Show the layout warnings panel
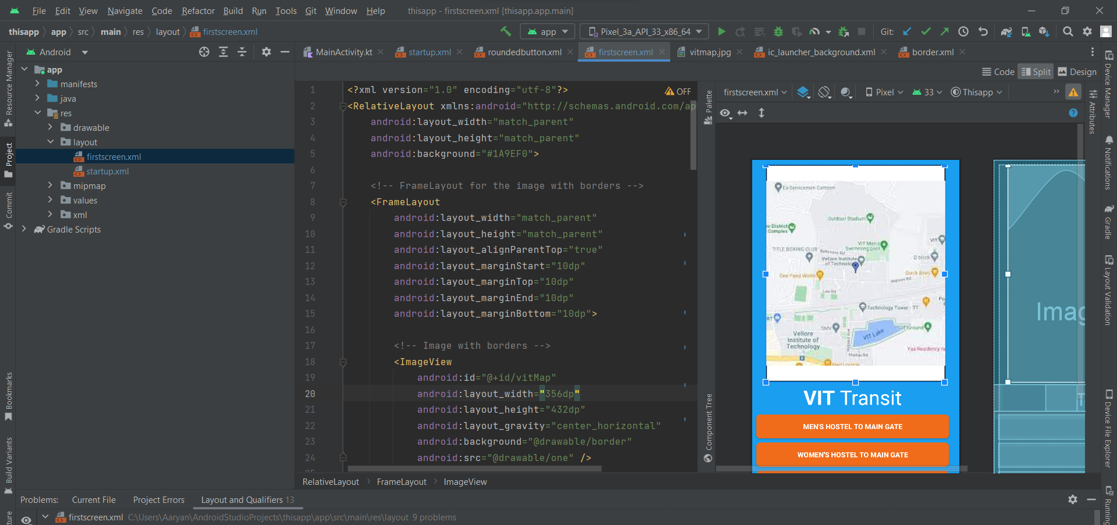The height and width of the screenshot is (525, 1117). (1073, 91)
